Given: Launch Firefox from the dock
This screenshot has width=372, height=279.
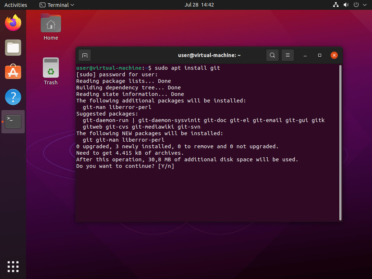Looking at the screenshot, I should 13,23.
